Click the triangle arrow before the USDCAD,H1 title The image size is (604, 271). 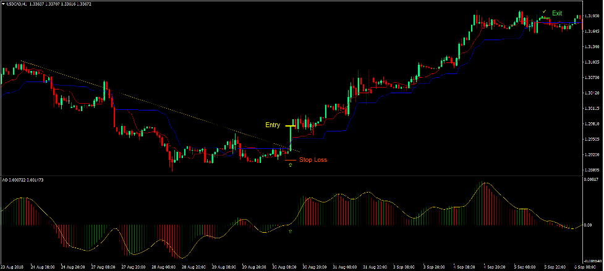coord(3,4)
